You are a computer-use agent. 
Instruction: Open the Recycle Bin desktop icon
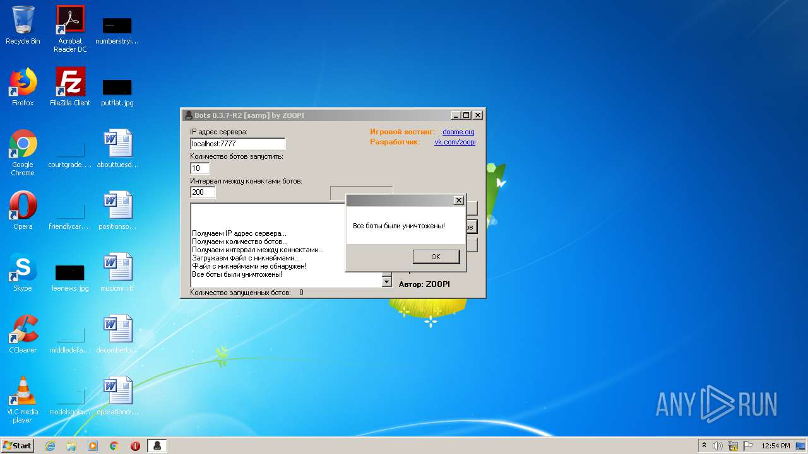click(23, 25)
